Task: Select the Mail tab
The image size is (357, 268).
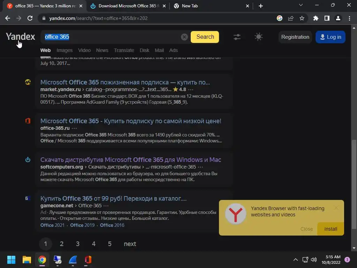Action: [159, 50]
